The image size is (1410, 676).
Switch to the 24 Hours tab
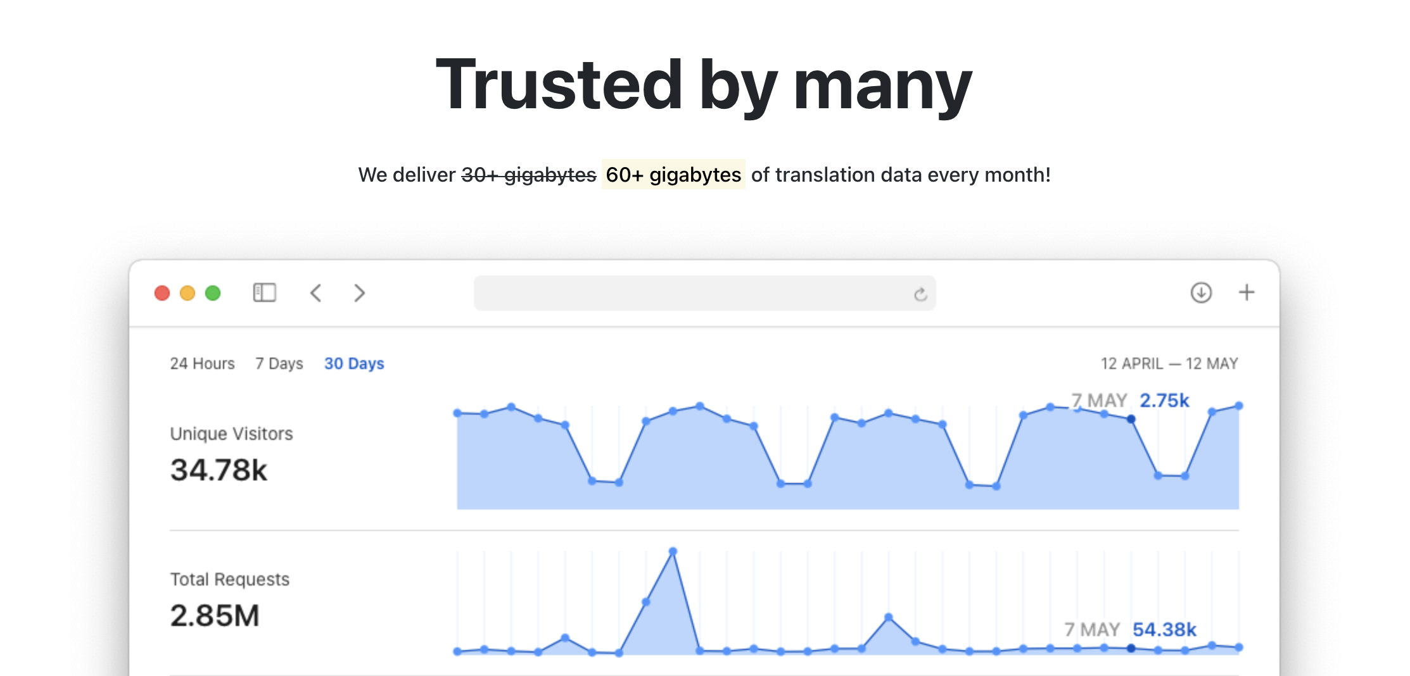[x=202, y=363]
